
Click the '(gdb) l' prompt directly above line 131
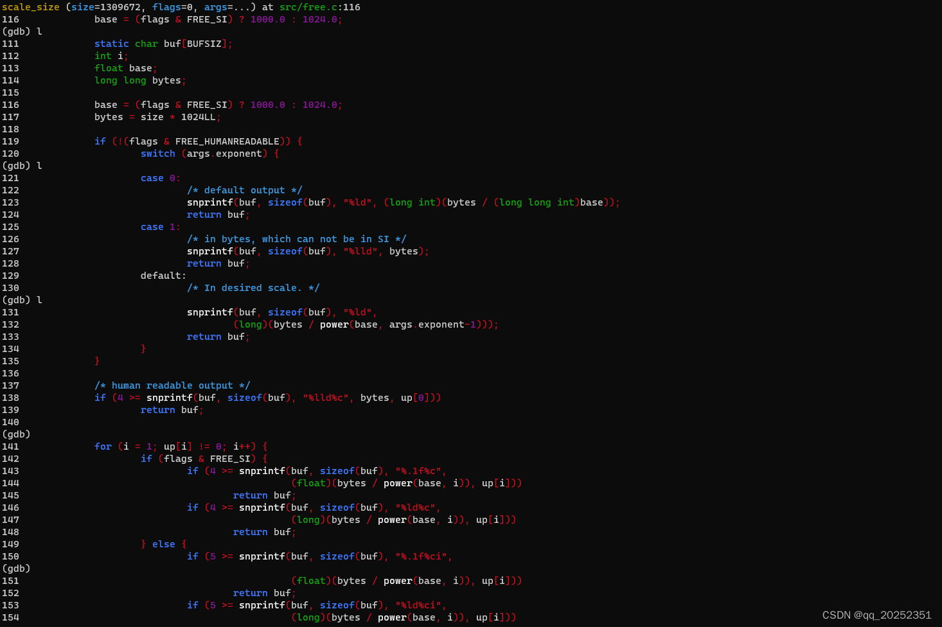coord(22,300)
